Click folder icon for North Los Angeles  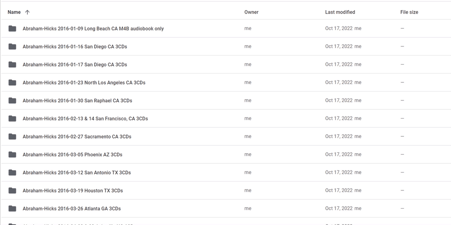(12, 83)
